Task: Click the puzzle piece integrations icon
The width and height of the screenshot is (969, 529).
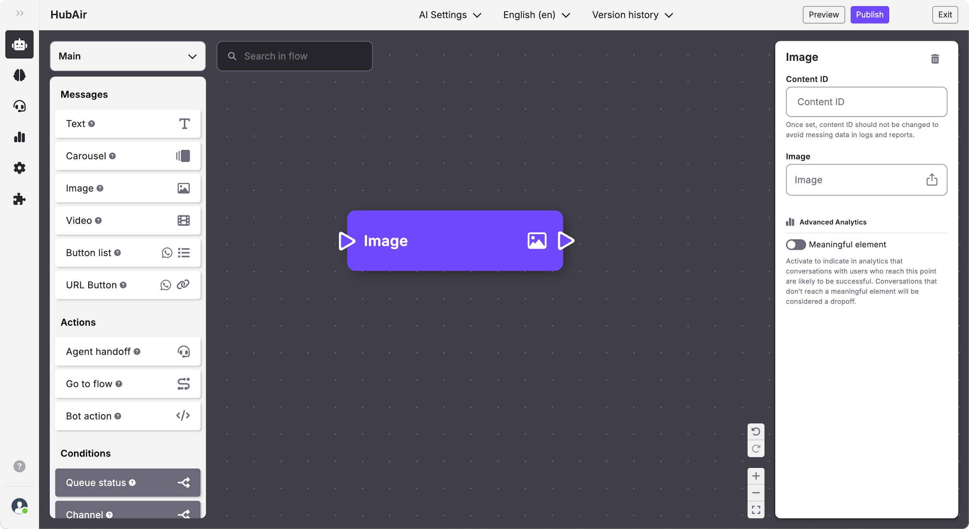Action: pyautogui.click(x=19, y=199)
